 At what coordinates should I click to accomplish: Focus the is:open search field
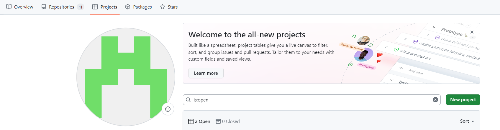[310, 100]
